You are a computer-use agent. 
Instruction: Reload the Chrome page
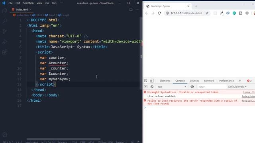click(x=159, y=13)
